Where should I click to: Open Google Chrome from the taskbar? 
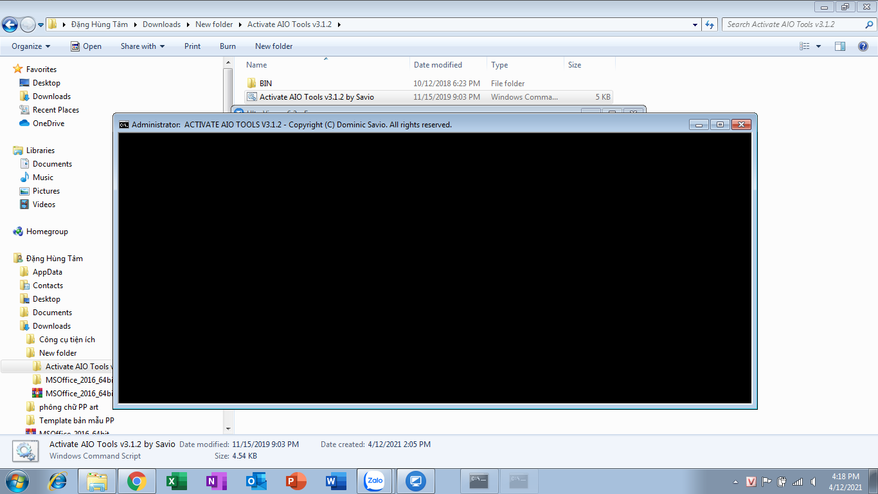click(136, 481)
